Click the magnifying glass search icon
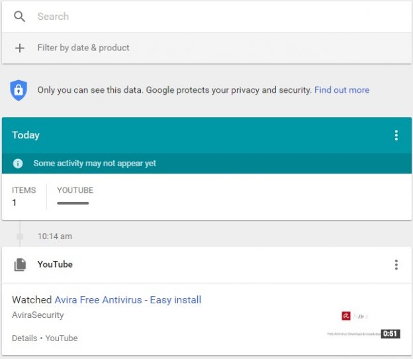The image size is (413, 359). (x=19, y=17)
